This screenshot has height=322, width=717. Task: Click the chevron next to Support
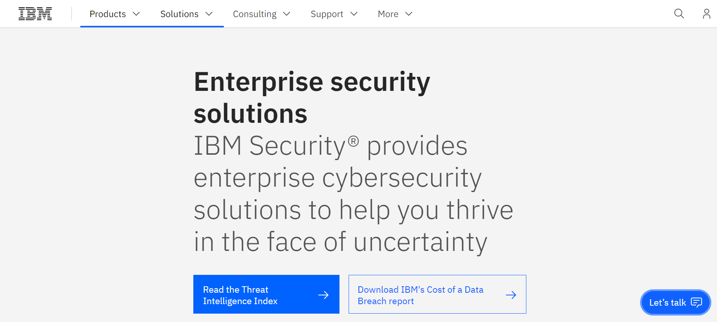point(354,14)
